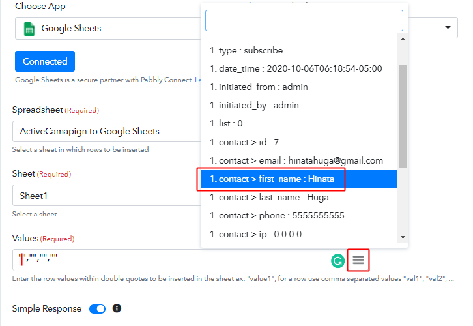Click the 'Spreadsheet (Required)' label
Viewport: 473px width, 326px height.
tap(55, 110)
